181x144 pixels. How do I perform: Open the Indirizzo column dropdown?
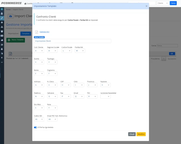click(x=39, y=85)
